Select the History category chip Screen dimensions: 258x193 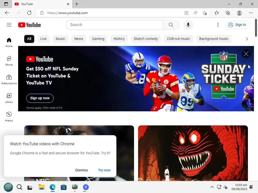coord(119,39)
